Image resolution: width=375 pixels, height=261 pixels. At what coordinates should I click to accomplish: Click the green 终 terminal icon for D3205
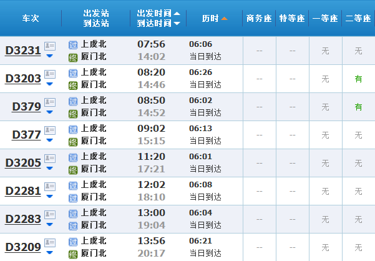pos(73,170)
